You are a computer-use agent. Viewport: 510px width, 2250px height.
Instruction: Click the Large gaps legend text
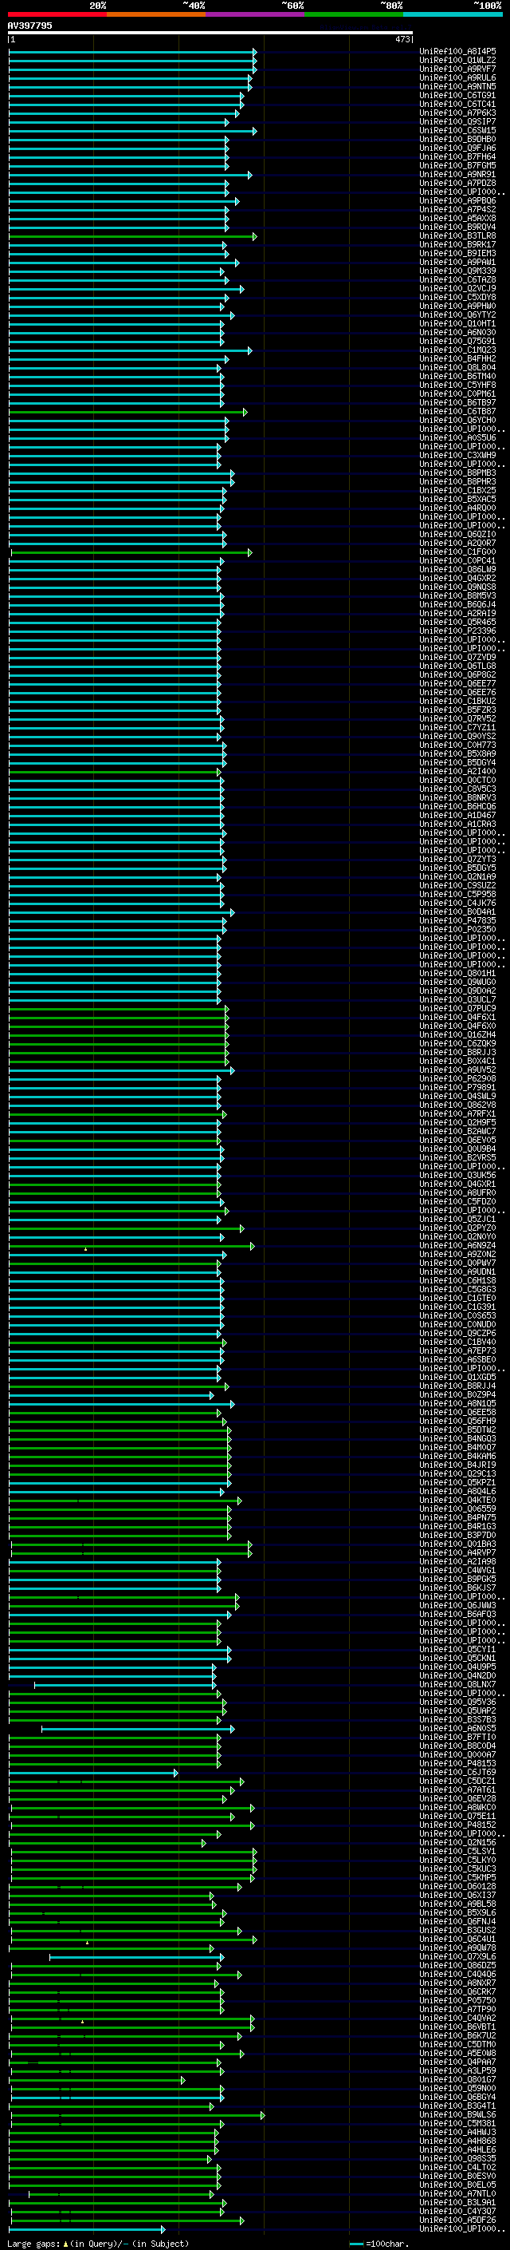pyautogui.click(x=98, y=2244)
